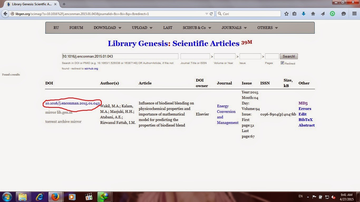The image size is (360, 202).
Task: Click the size value 4047kb
Action: (x=290, y=114)
